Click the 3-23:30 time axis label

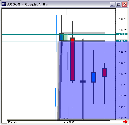coord(69,122)
